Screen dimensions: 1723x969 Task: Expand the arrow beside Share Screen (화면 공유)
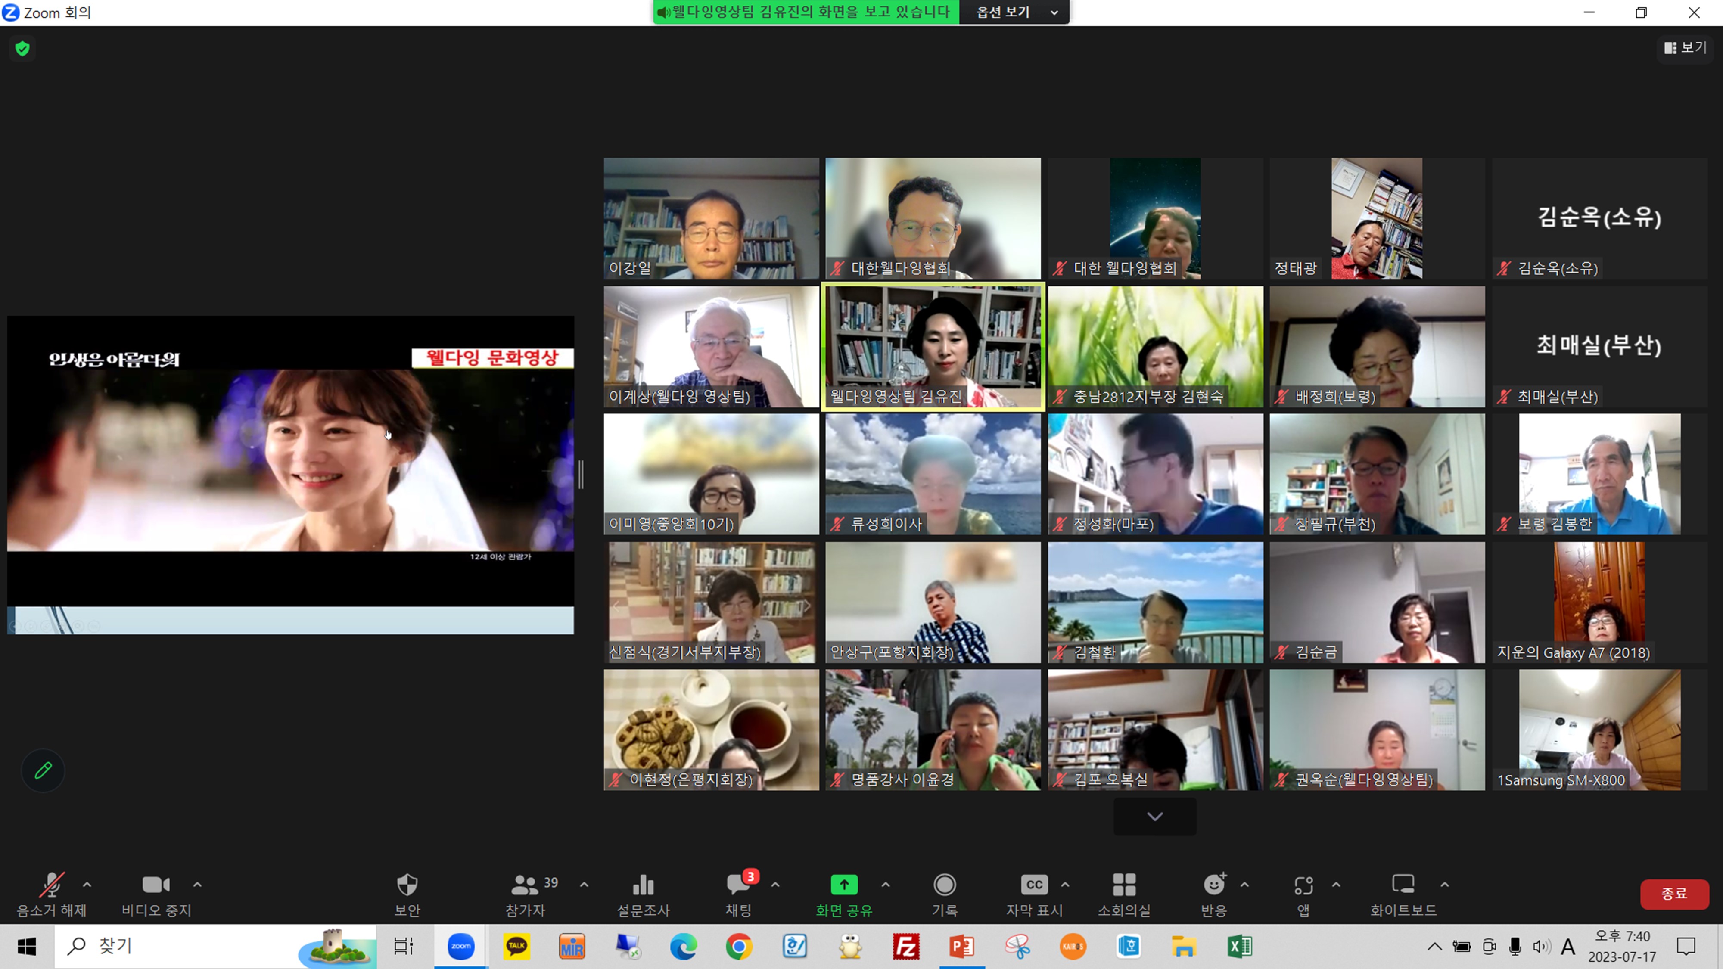coord(886,885)
